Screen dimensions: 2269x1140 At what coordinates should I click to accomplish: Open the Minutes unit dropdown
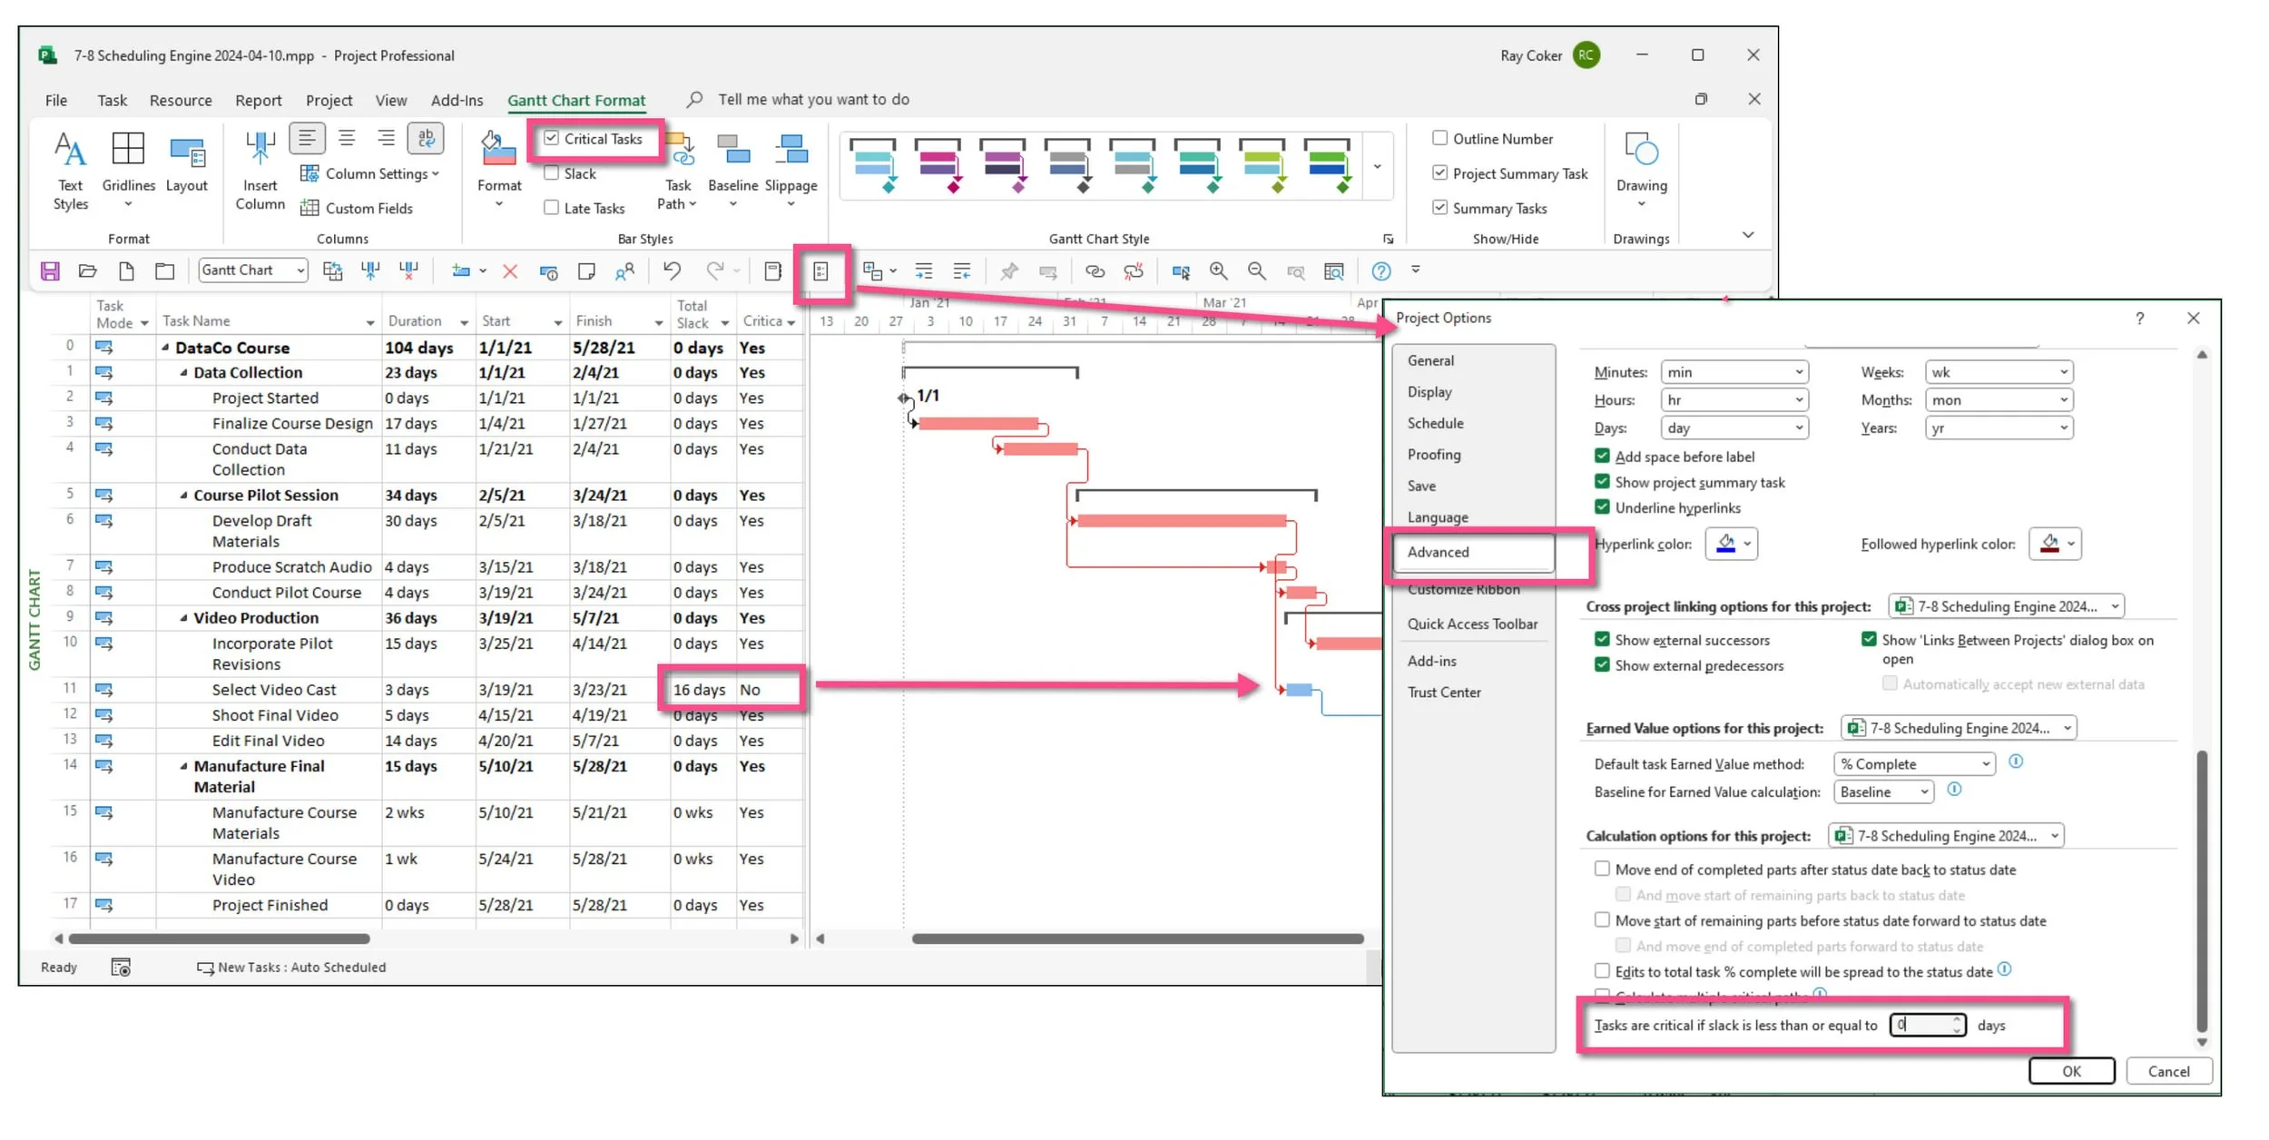tap(1734, 372)
